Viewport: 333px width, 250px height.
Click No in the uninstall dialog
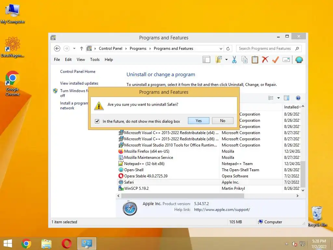click(x=222, y=120)
